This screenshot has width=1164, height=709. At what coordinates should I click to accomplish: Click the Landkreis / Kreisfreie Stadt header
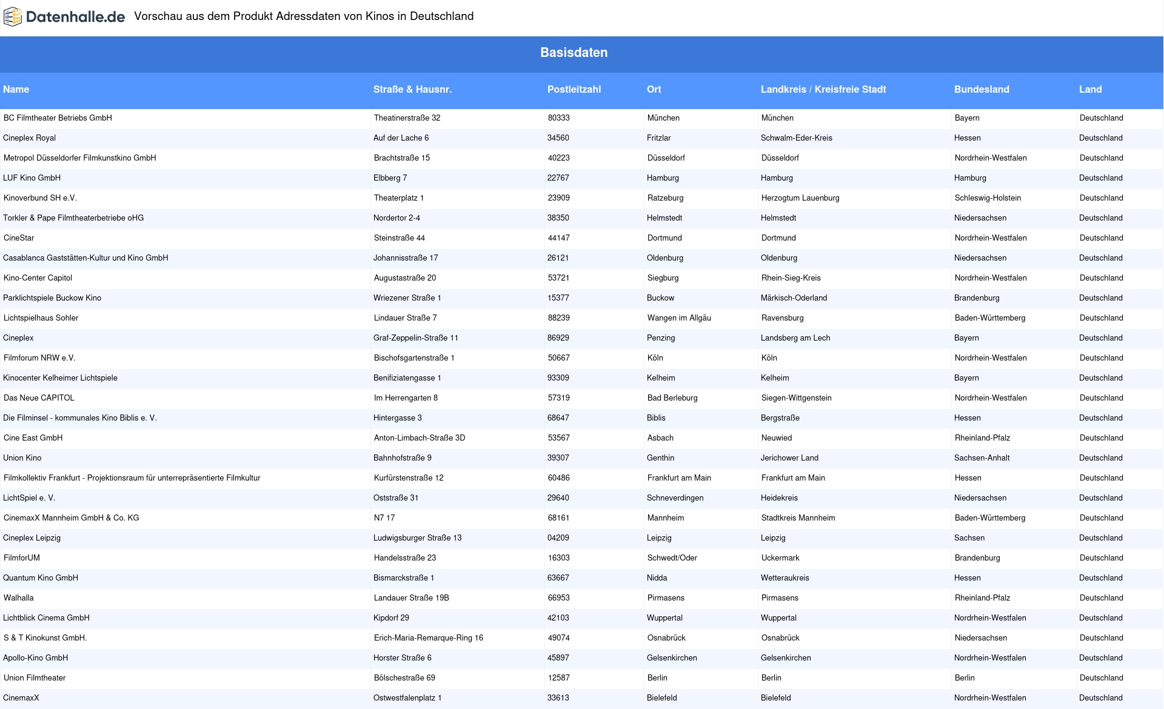tap(823, 90)
